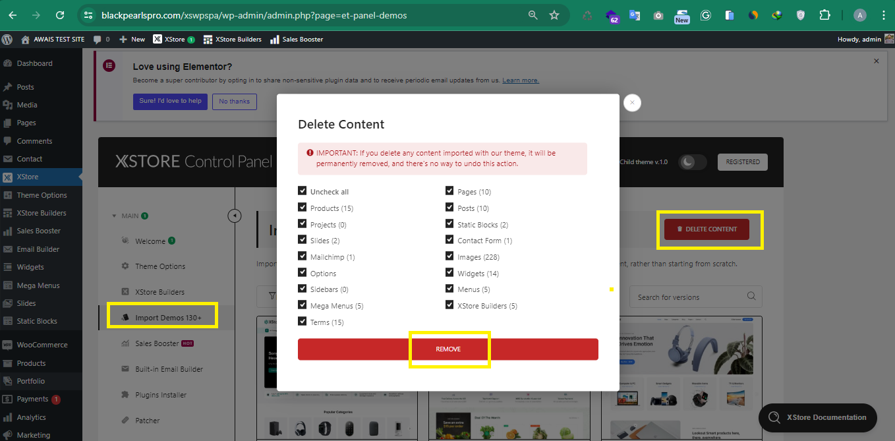
Task: Click the No thanks button
Action: 235,102
